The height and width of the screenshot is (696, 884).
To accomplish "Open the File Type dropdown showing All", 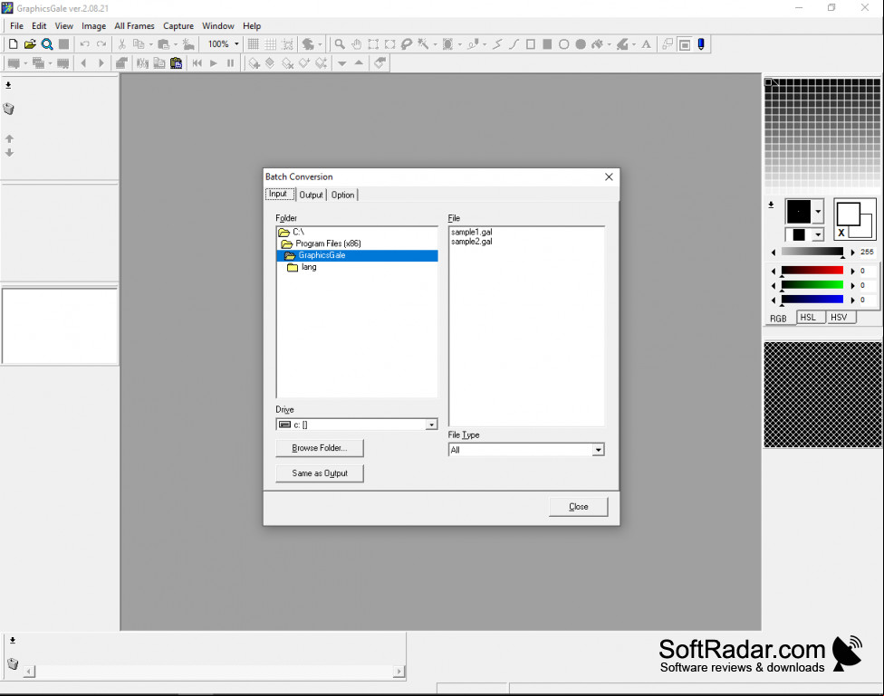I will tap(598, 450).
